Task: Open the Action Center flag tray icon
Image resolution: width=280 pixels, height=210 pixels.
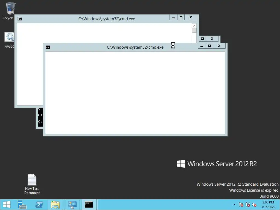Action: pos(241,205)
